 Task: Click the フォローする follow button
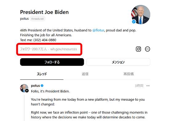click(52, 62)
